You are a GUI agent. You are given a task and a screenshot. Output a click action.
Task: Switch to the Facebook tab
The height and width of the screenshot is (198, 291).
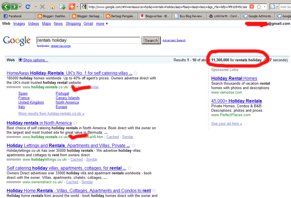17,16
